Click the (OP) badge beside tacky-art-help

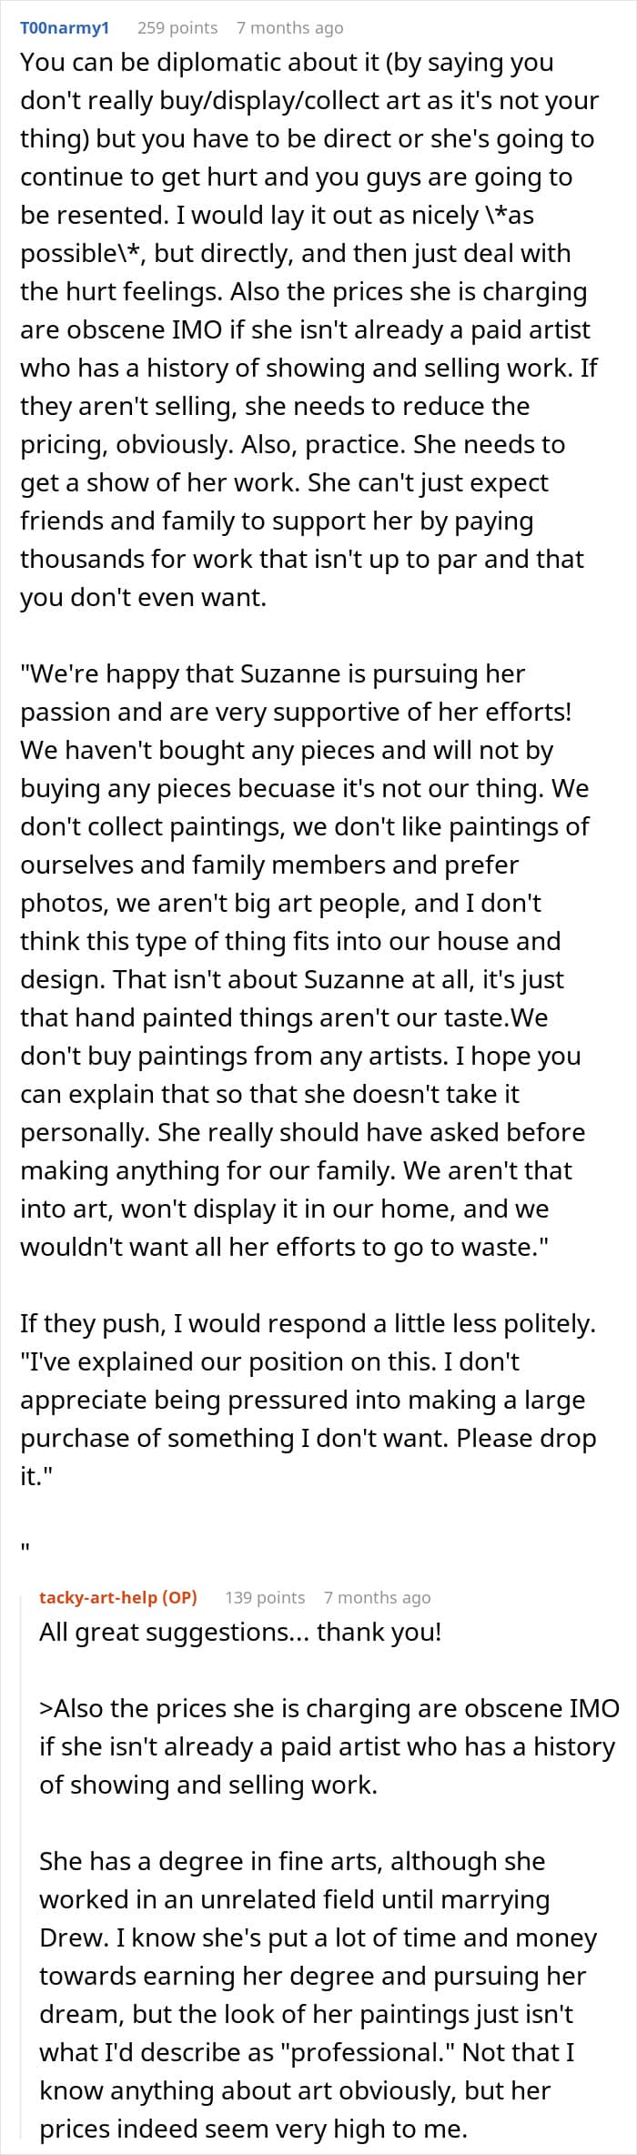point(179,1597)
